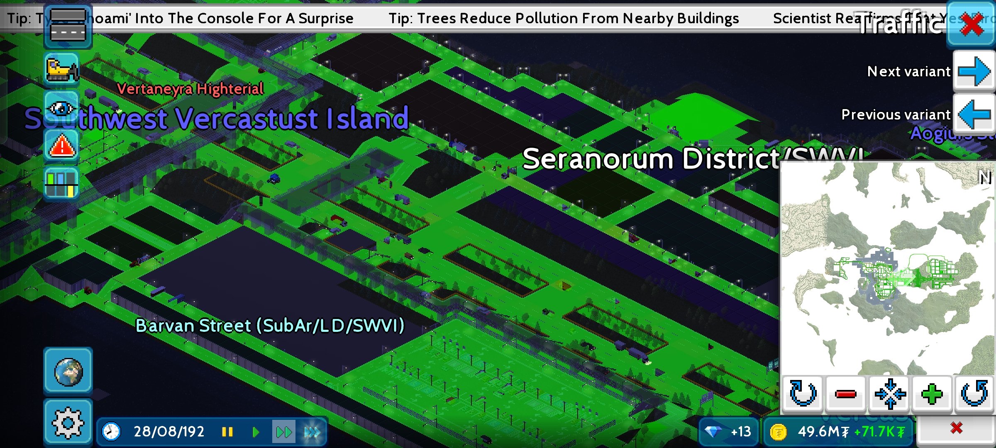Center the minimap on current view
The height and width of the screenshot is (448, 996).
[889, 394]
